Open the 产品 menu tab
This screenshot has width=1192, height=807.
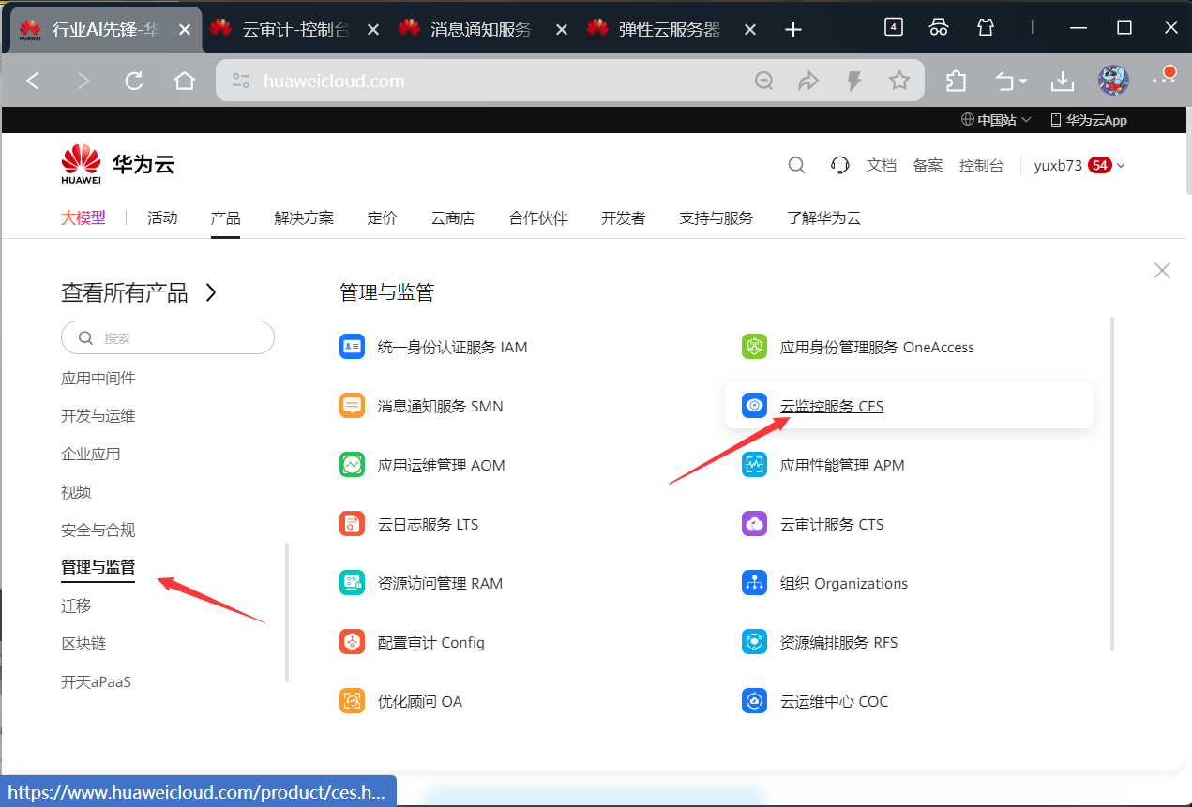226,217
